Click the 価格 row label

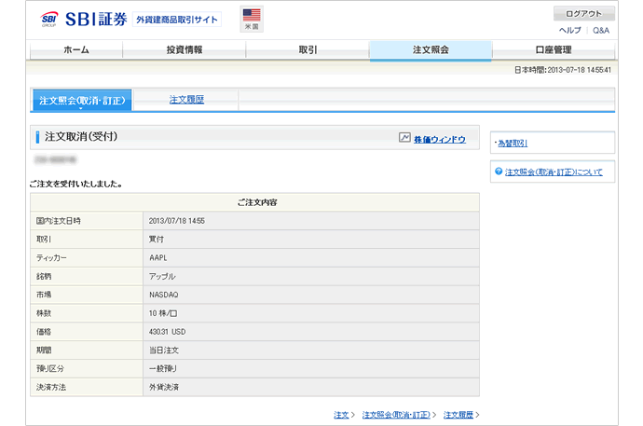point(44,332)
